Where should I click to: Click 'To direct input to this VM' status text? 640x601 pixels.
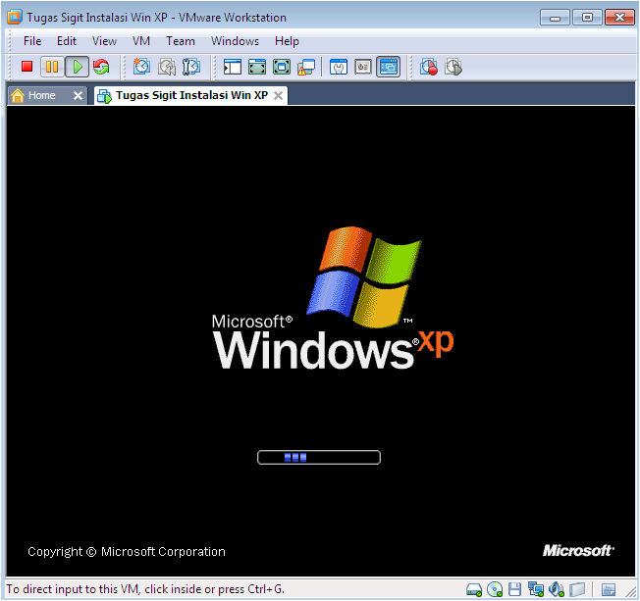[145, 589]
